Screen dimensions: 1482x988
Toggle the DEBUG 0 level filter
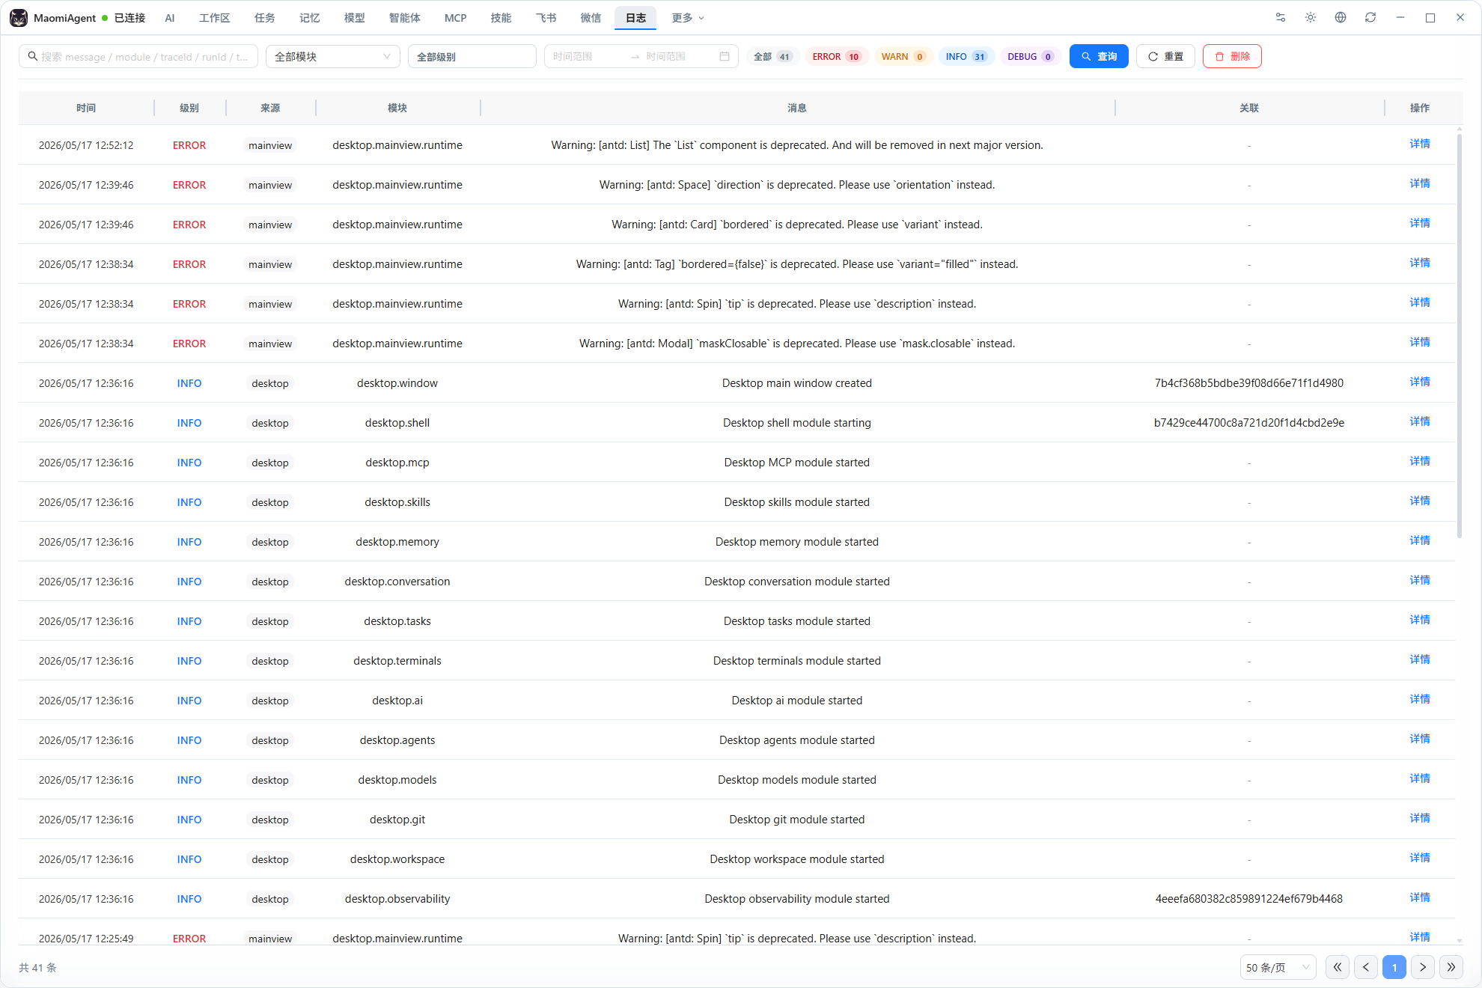[x=1030, y=56]
